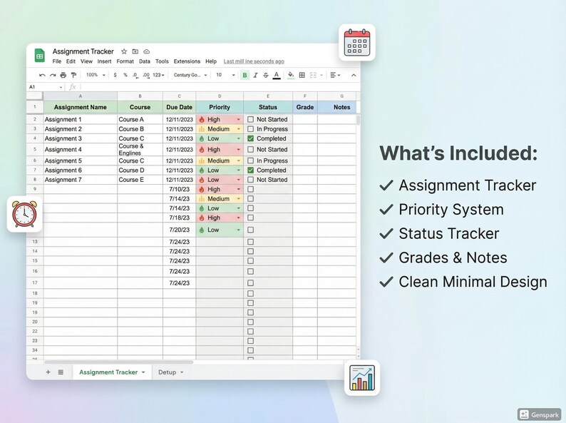This screenshot has width=566, height=423.
Task: Select the Due Date header cell
Action: (179, 107)
